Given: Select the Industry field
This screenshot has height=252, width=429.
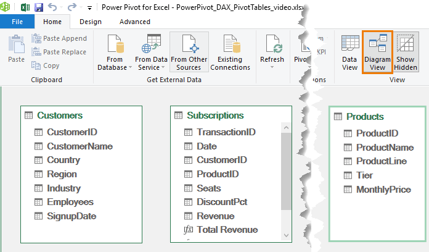Looking at the screenshot, I should tap(63, 188).
